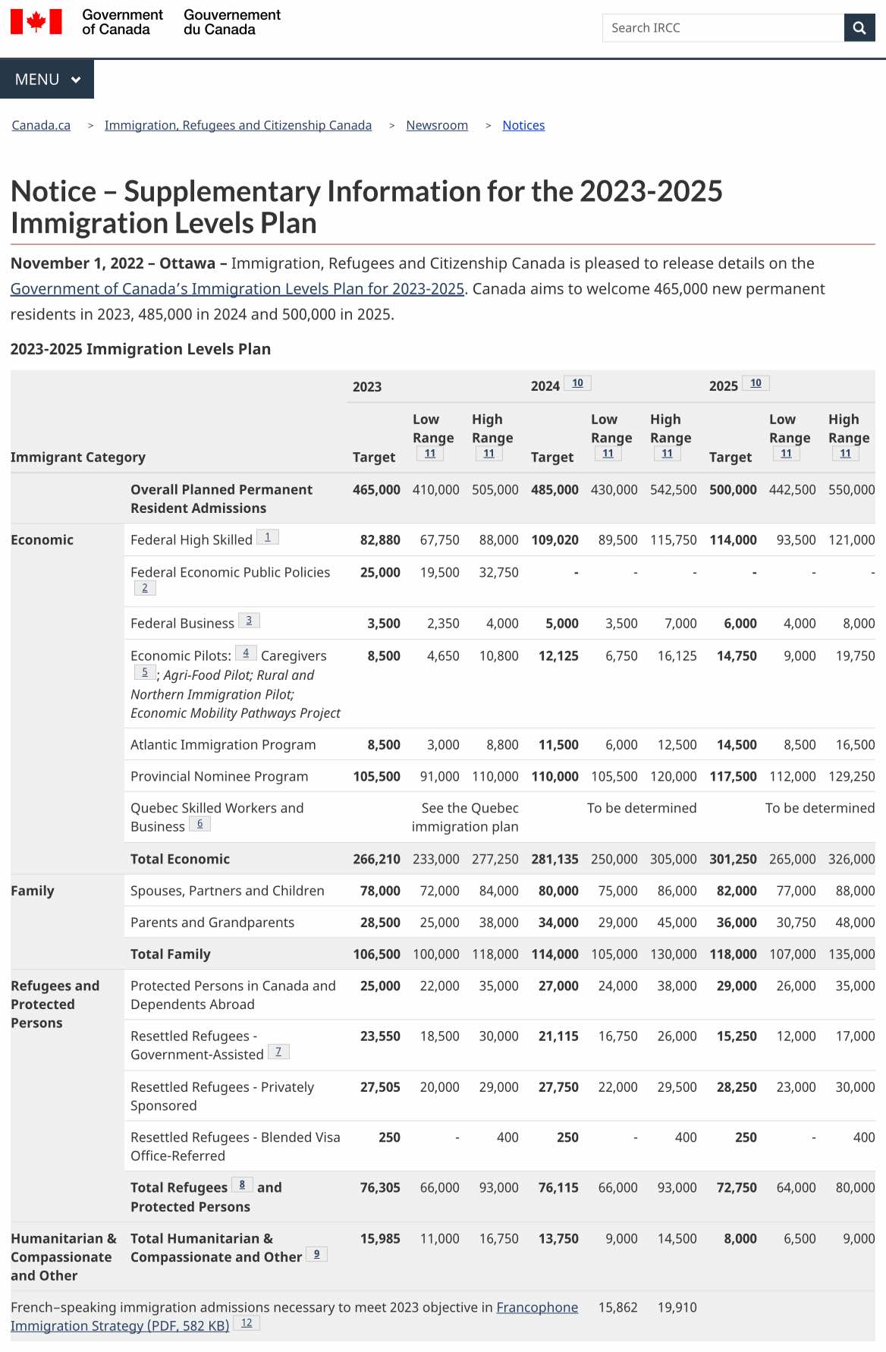The image size is (886, 1352).
Task: Open Immigration Levels Plan for 2023-2025 link
Action: [237, 289]
